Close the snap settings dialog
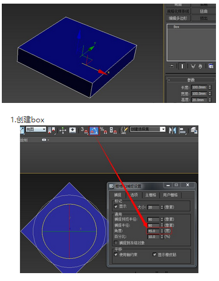Viewport: 219px width, 281px height. click(188, 185)
